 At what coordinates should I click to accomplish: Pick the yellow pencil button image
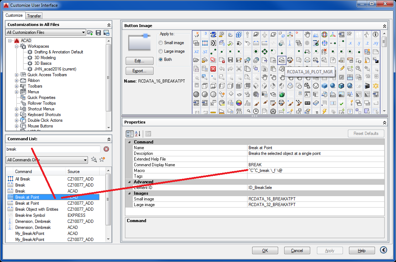pyautogui.click(x=342, y=68)
